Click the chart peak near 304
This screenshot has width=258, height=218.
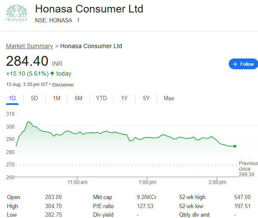(x=28, y=122)
